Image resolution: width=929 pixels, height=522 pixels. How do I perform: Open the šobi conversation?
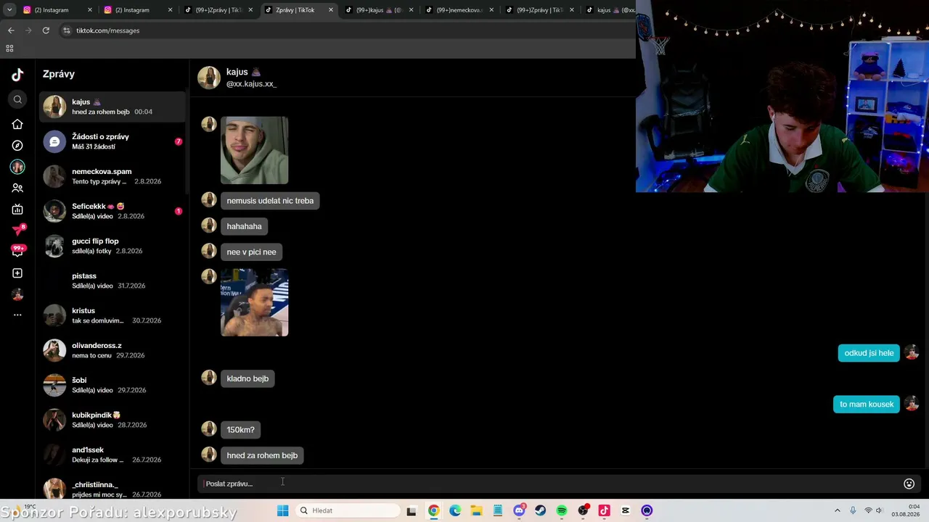click(112, 385)
